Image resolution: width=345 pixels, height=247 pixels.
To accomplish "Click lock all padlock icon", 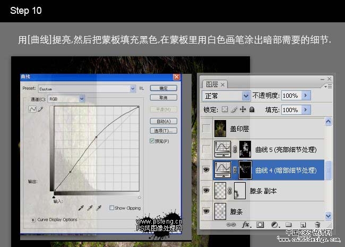I will [x=252, y=109].
